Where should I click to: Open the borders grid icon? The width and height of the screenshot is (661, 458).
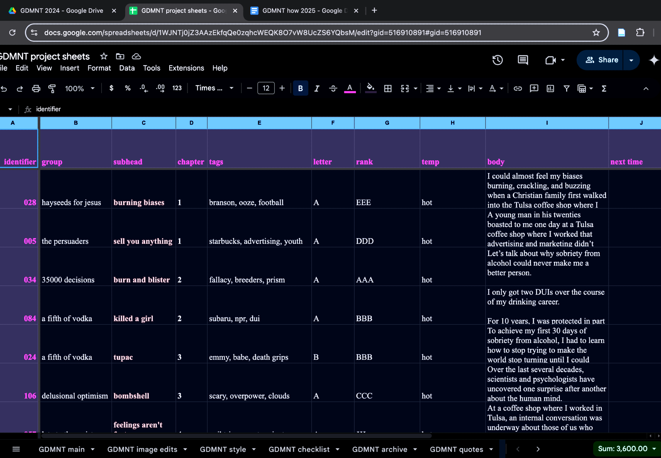[388, 88]
